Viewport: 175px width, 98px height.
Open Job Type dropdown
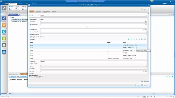coord(145,9)
